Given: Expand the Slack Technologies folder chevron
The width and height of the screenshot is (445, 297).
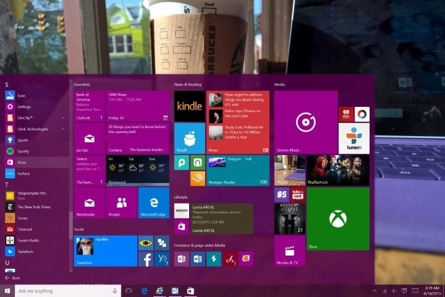Looking at the screenshot, I should point(63,129).
